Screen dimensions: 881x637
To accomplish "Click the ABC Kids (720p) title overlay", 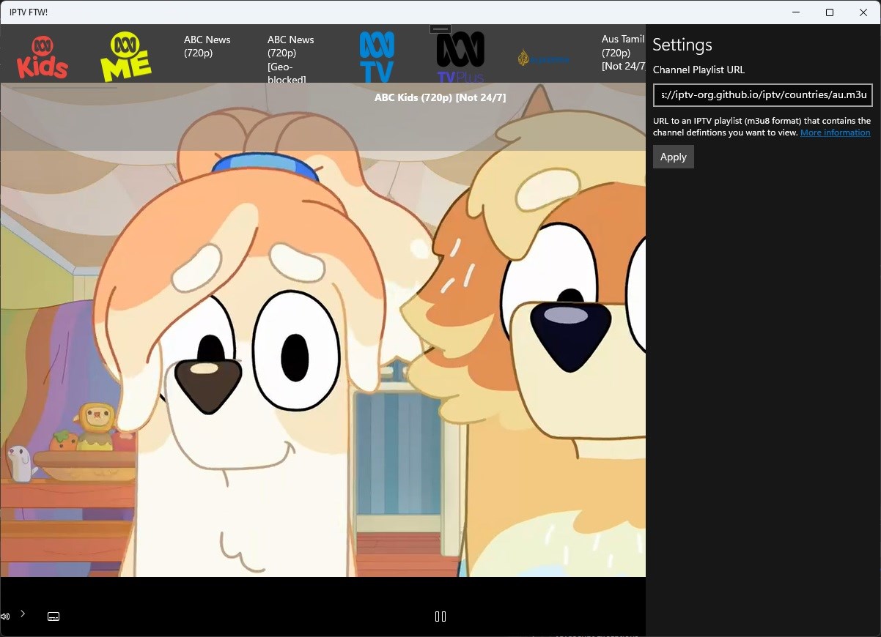I will point(440,97).
